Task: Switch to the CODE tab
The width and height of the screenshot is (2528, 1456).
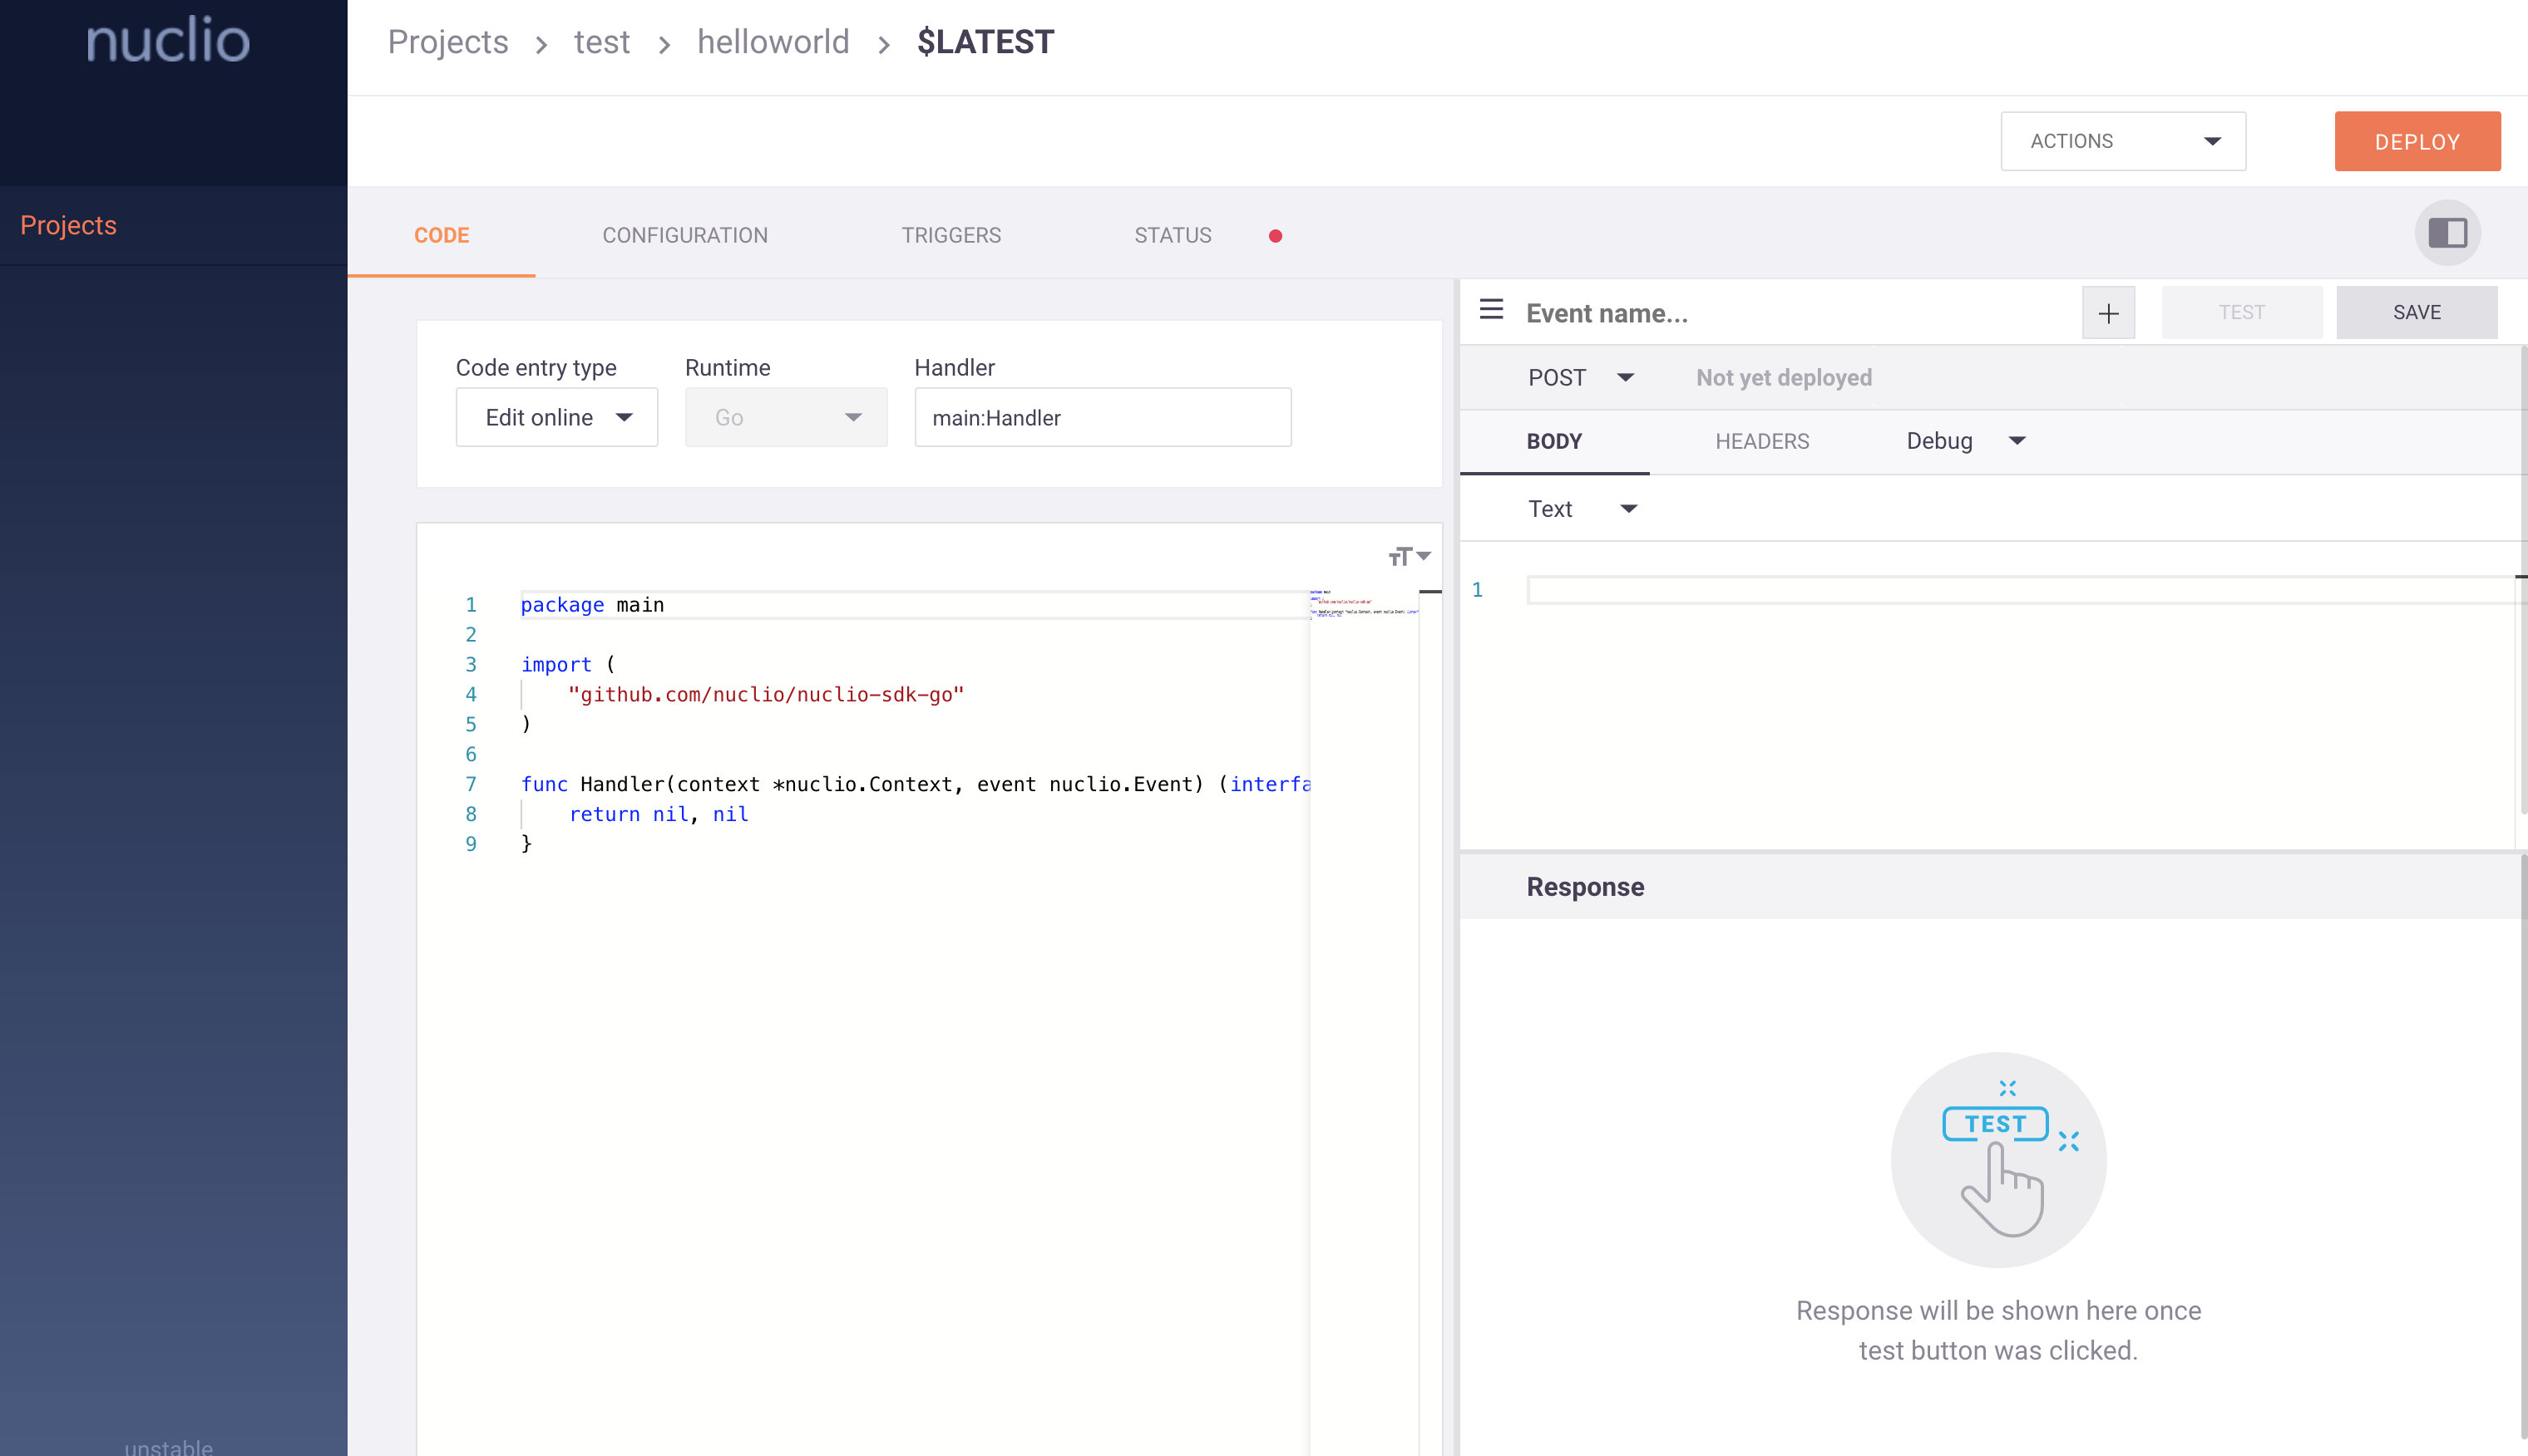Action: click(442, 235)
